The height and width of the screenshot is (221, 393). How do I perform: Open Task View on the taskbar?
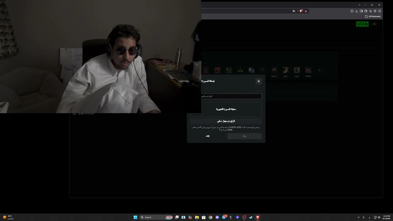[x=177, y=217]
